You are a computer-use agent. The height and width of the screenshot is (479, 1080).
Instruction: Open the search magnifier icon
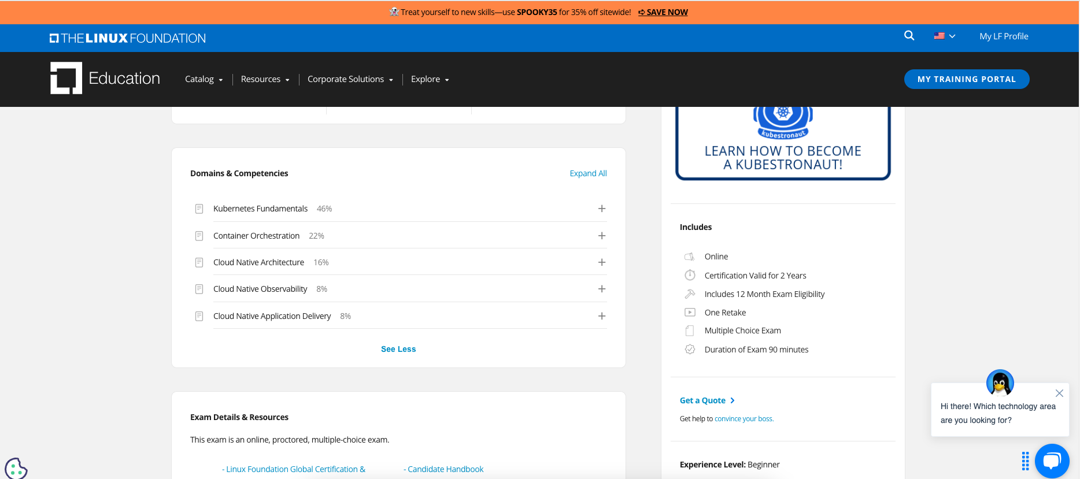tap(909, 36)
